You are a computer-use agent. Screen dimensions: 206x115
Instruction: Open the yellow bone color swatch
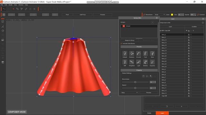click(172, 15)
